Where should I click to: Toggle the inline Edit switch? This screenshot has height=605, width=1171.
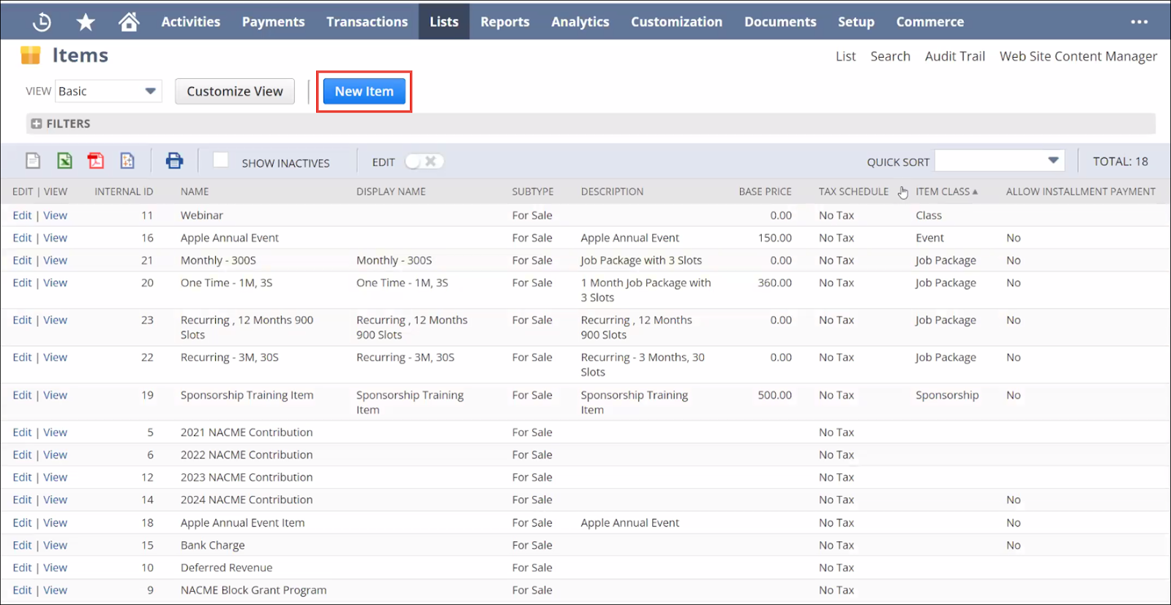pos(424,162)
